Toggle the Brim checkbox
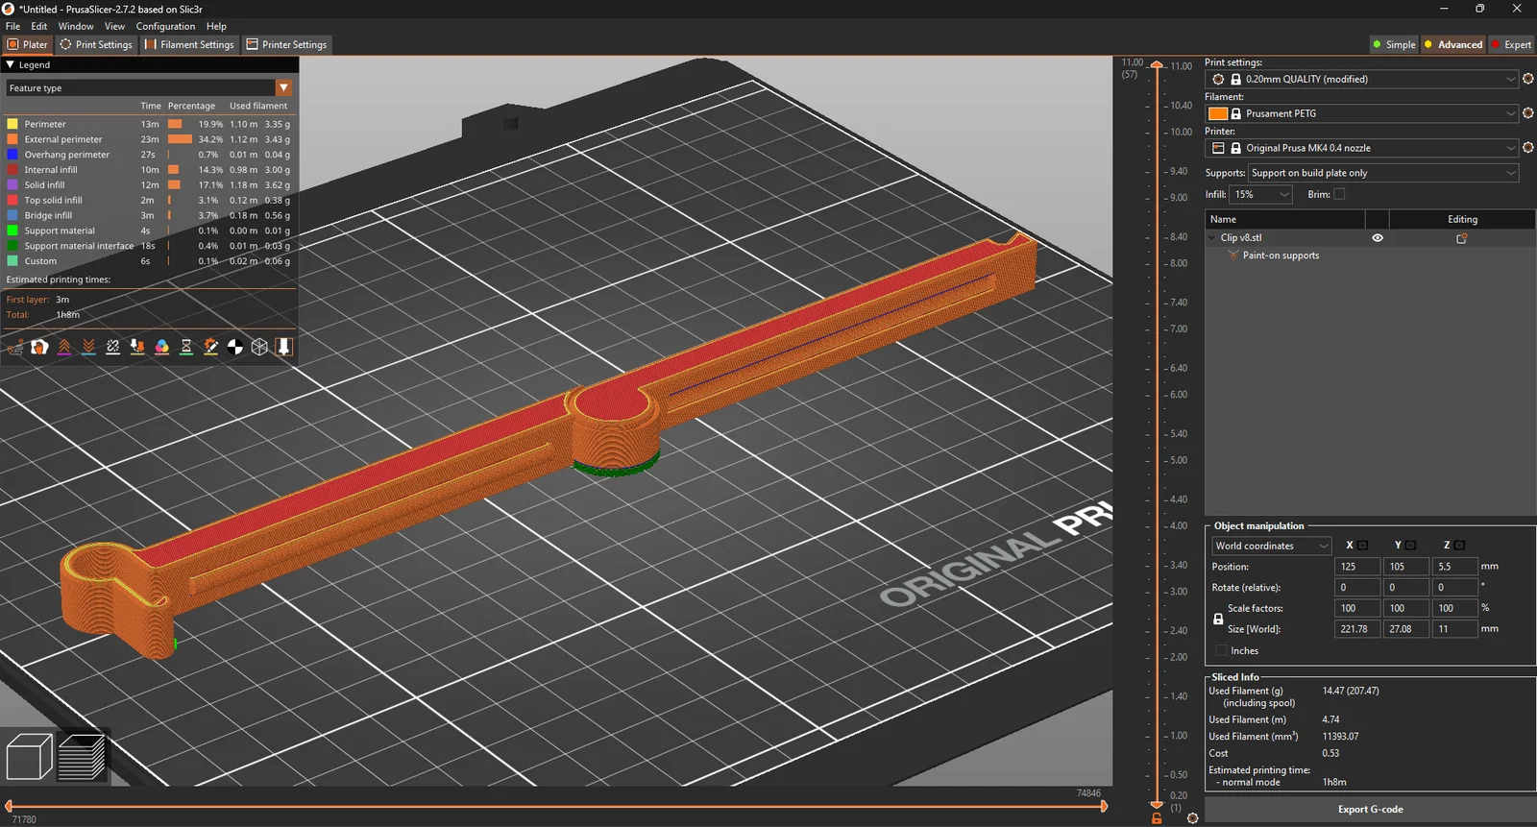 [1339, 194]
